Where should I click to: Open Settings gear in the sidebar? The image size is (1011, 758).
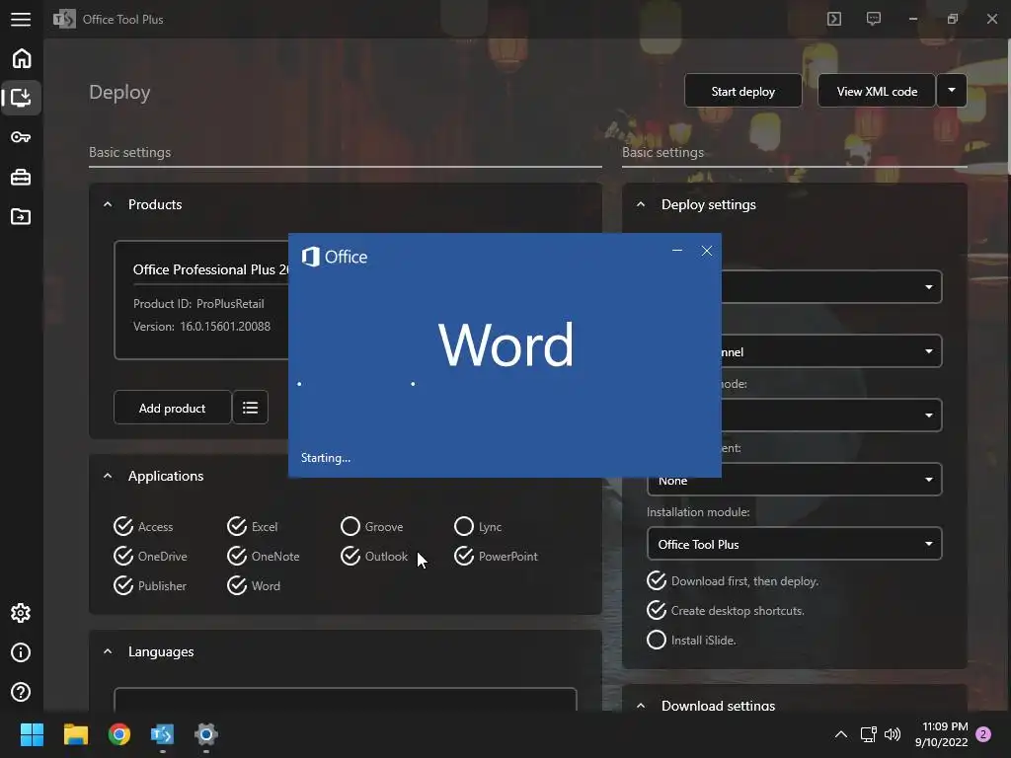(21, 613)
